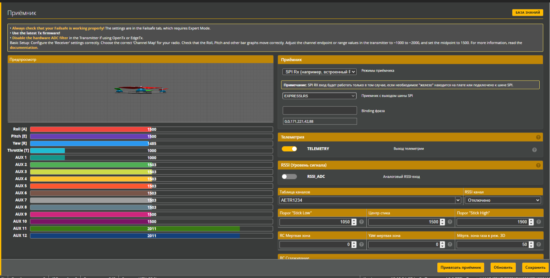
Task: Click the Сохранить button
Action: 535,267
